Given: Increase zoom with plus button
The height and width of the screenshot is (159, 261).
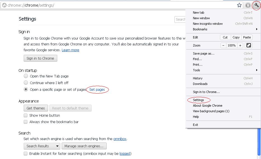Looking at the screenshot, I should click(x=240, y=45).
